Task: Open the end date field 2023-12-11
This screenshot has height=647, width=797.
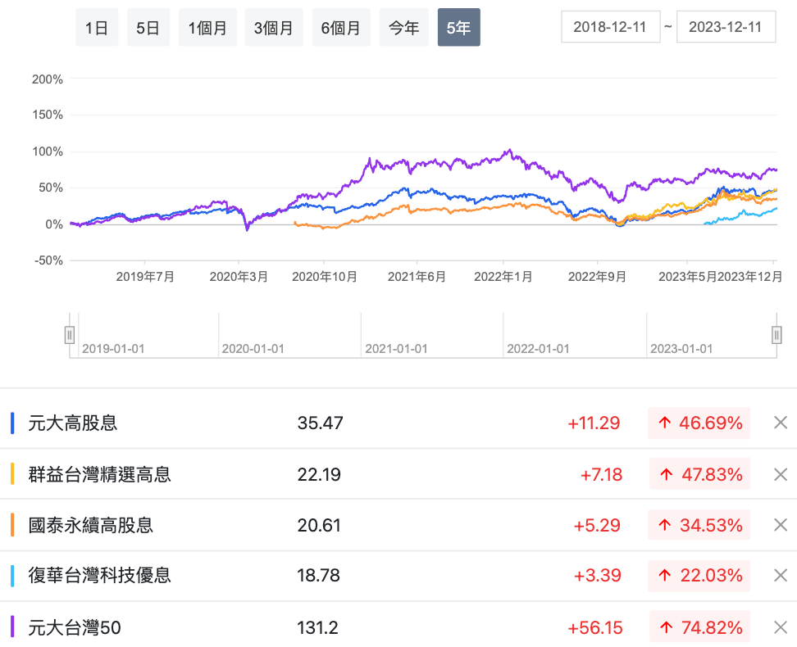Action: 726,27
